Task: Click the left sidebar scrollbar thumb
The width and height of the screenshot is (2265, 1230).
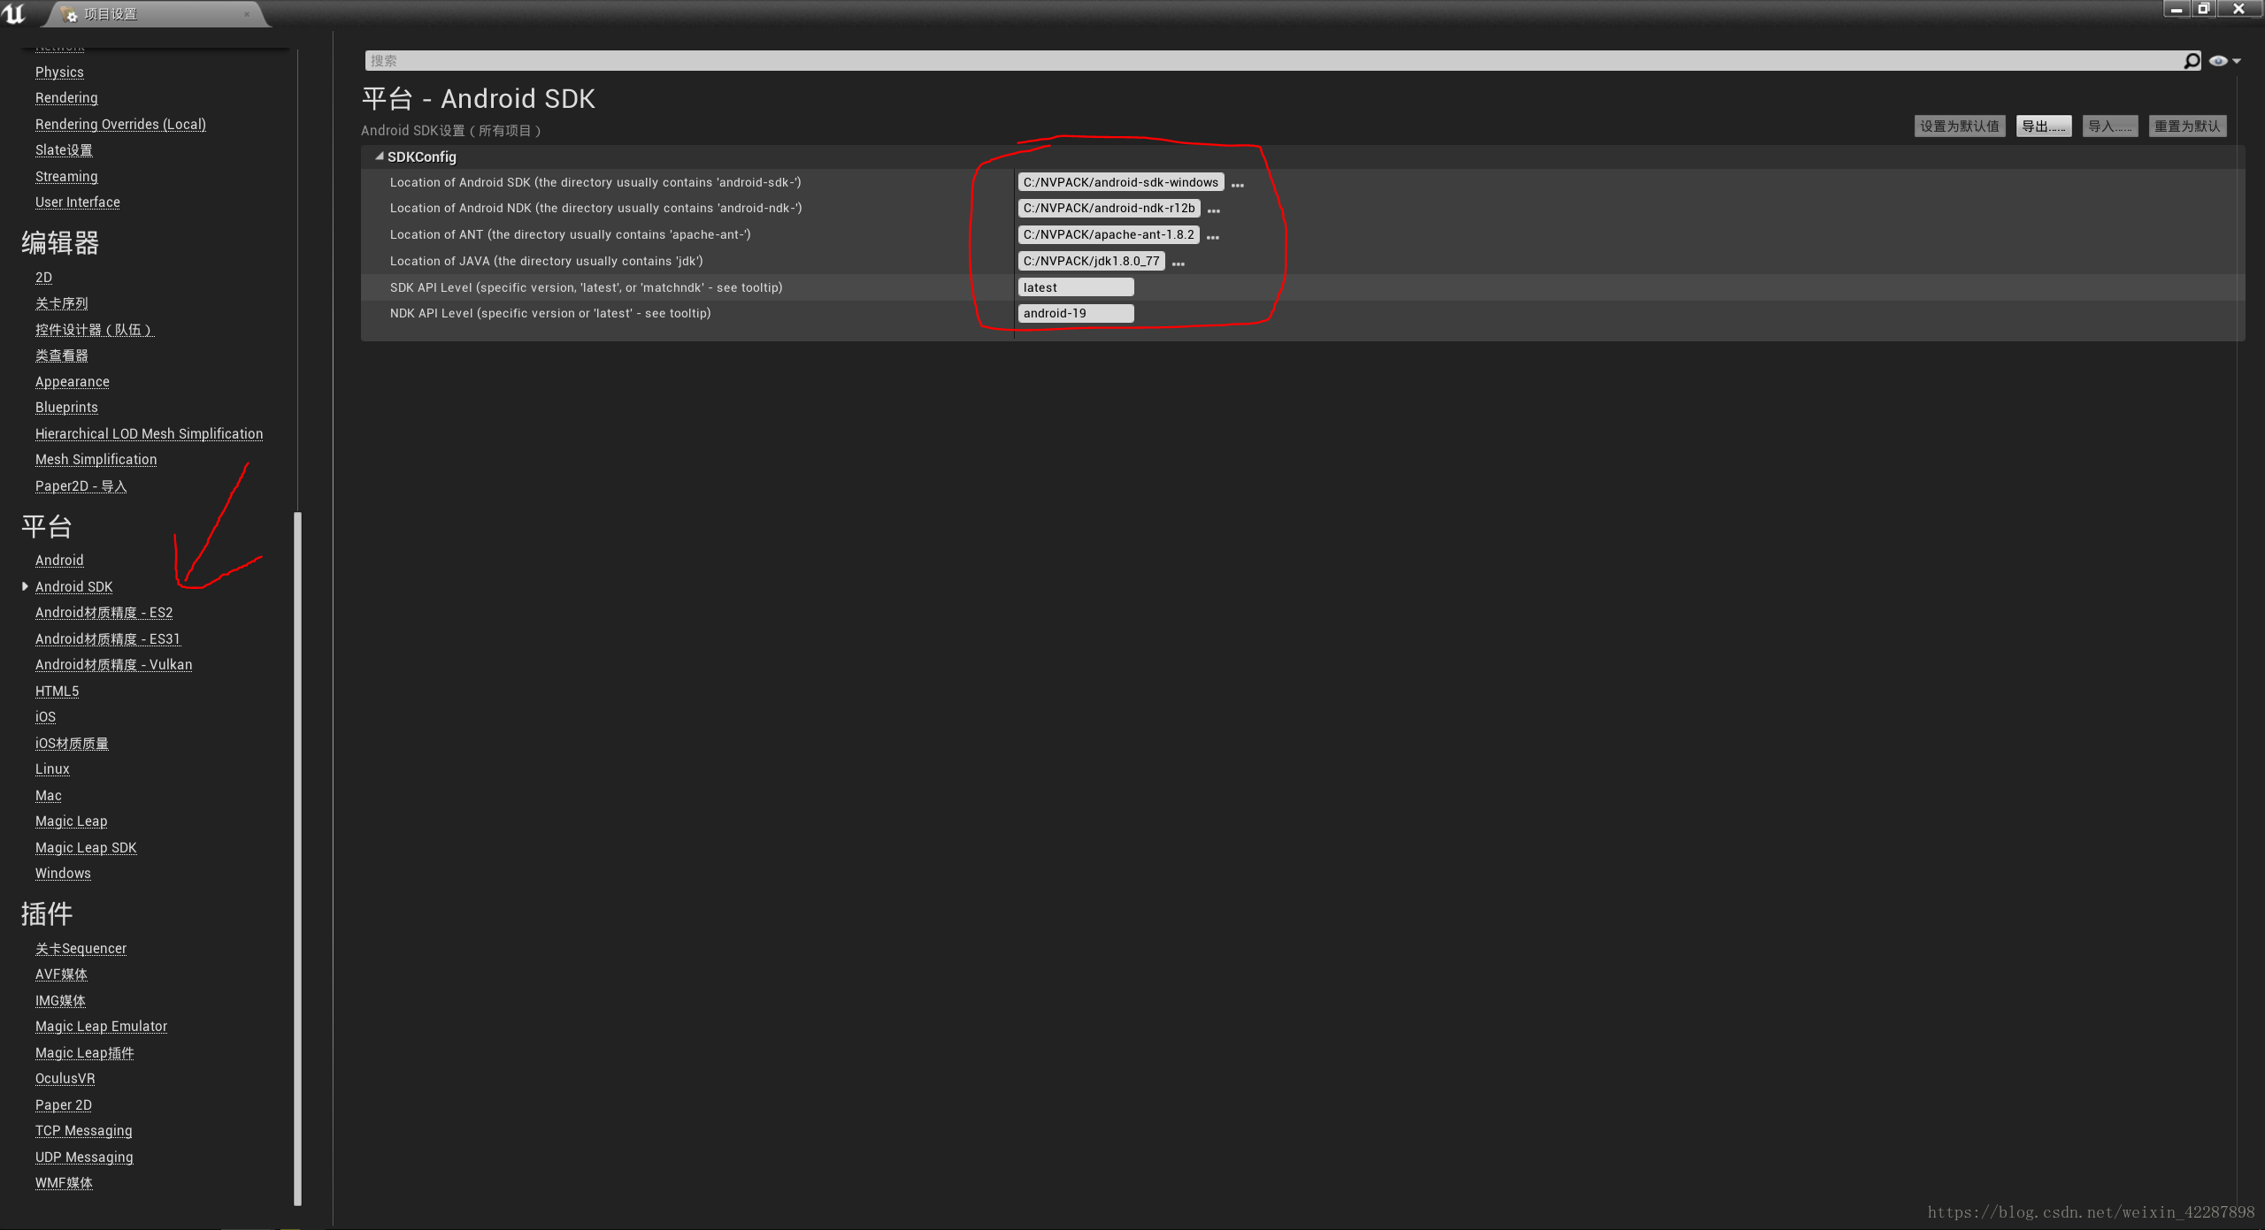Action: (x=297, y=858)
